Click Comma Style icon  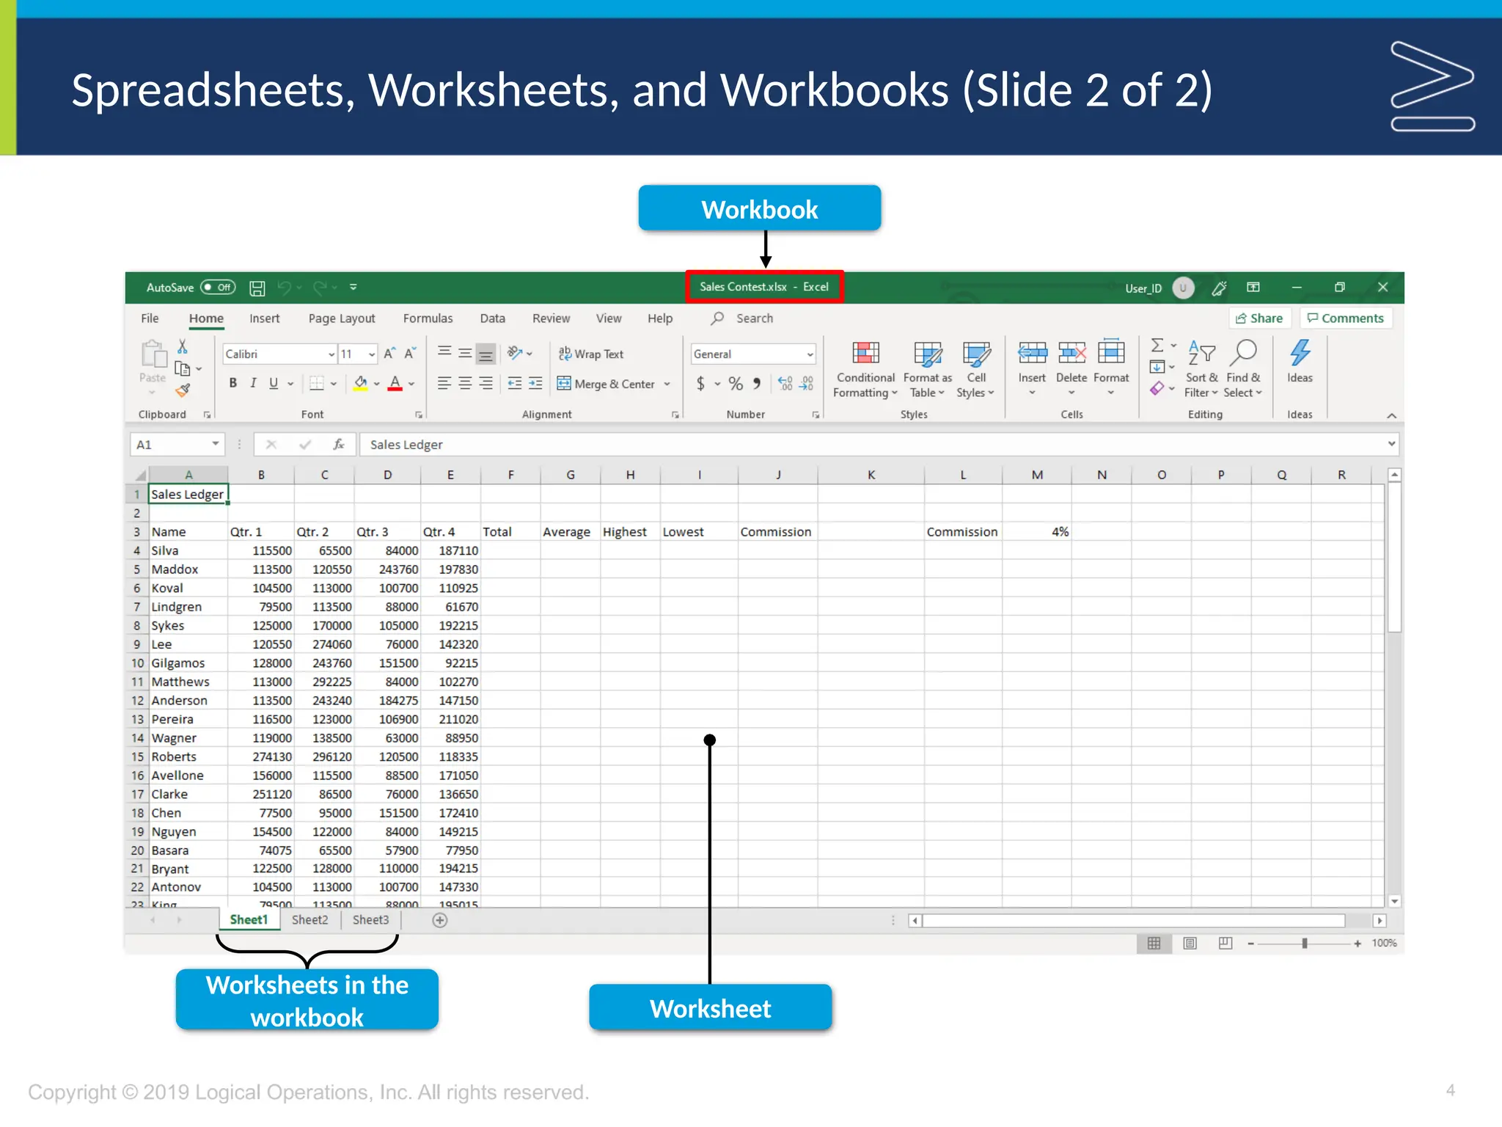(757, 384)
